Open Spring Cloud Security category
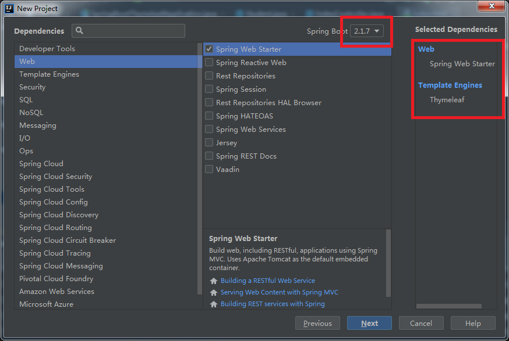 (106, 177)
